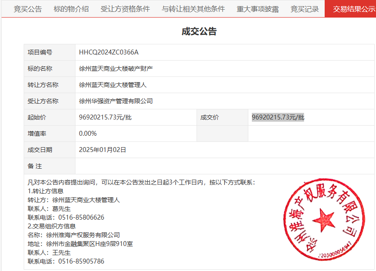Screen dimensions: 376x271
Task: Click 联系人：王先生 line
Action: pos(49,253)
